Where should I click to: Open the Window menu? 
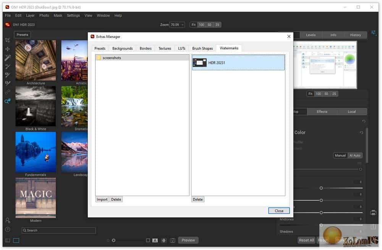click(103, 15)
